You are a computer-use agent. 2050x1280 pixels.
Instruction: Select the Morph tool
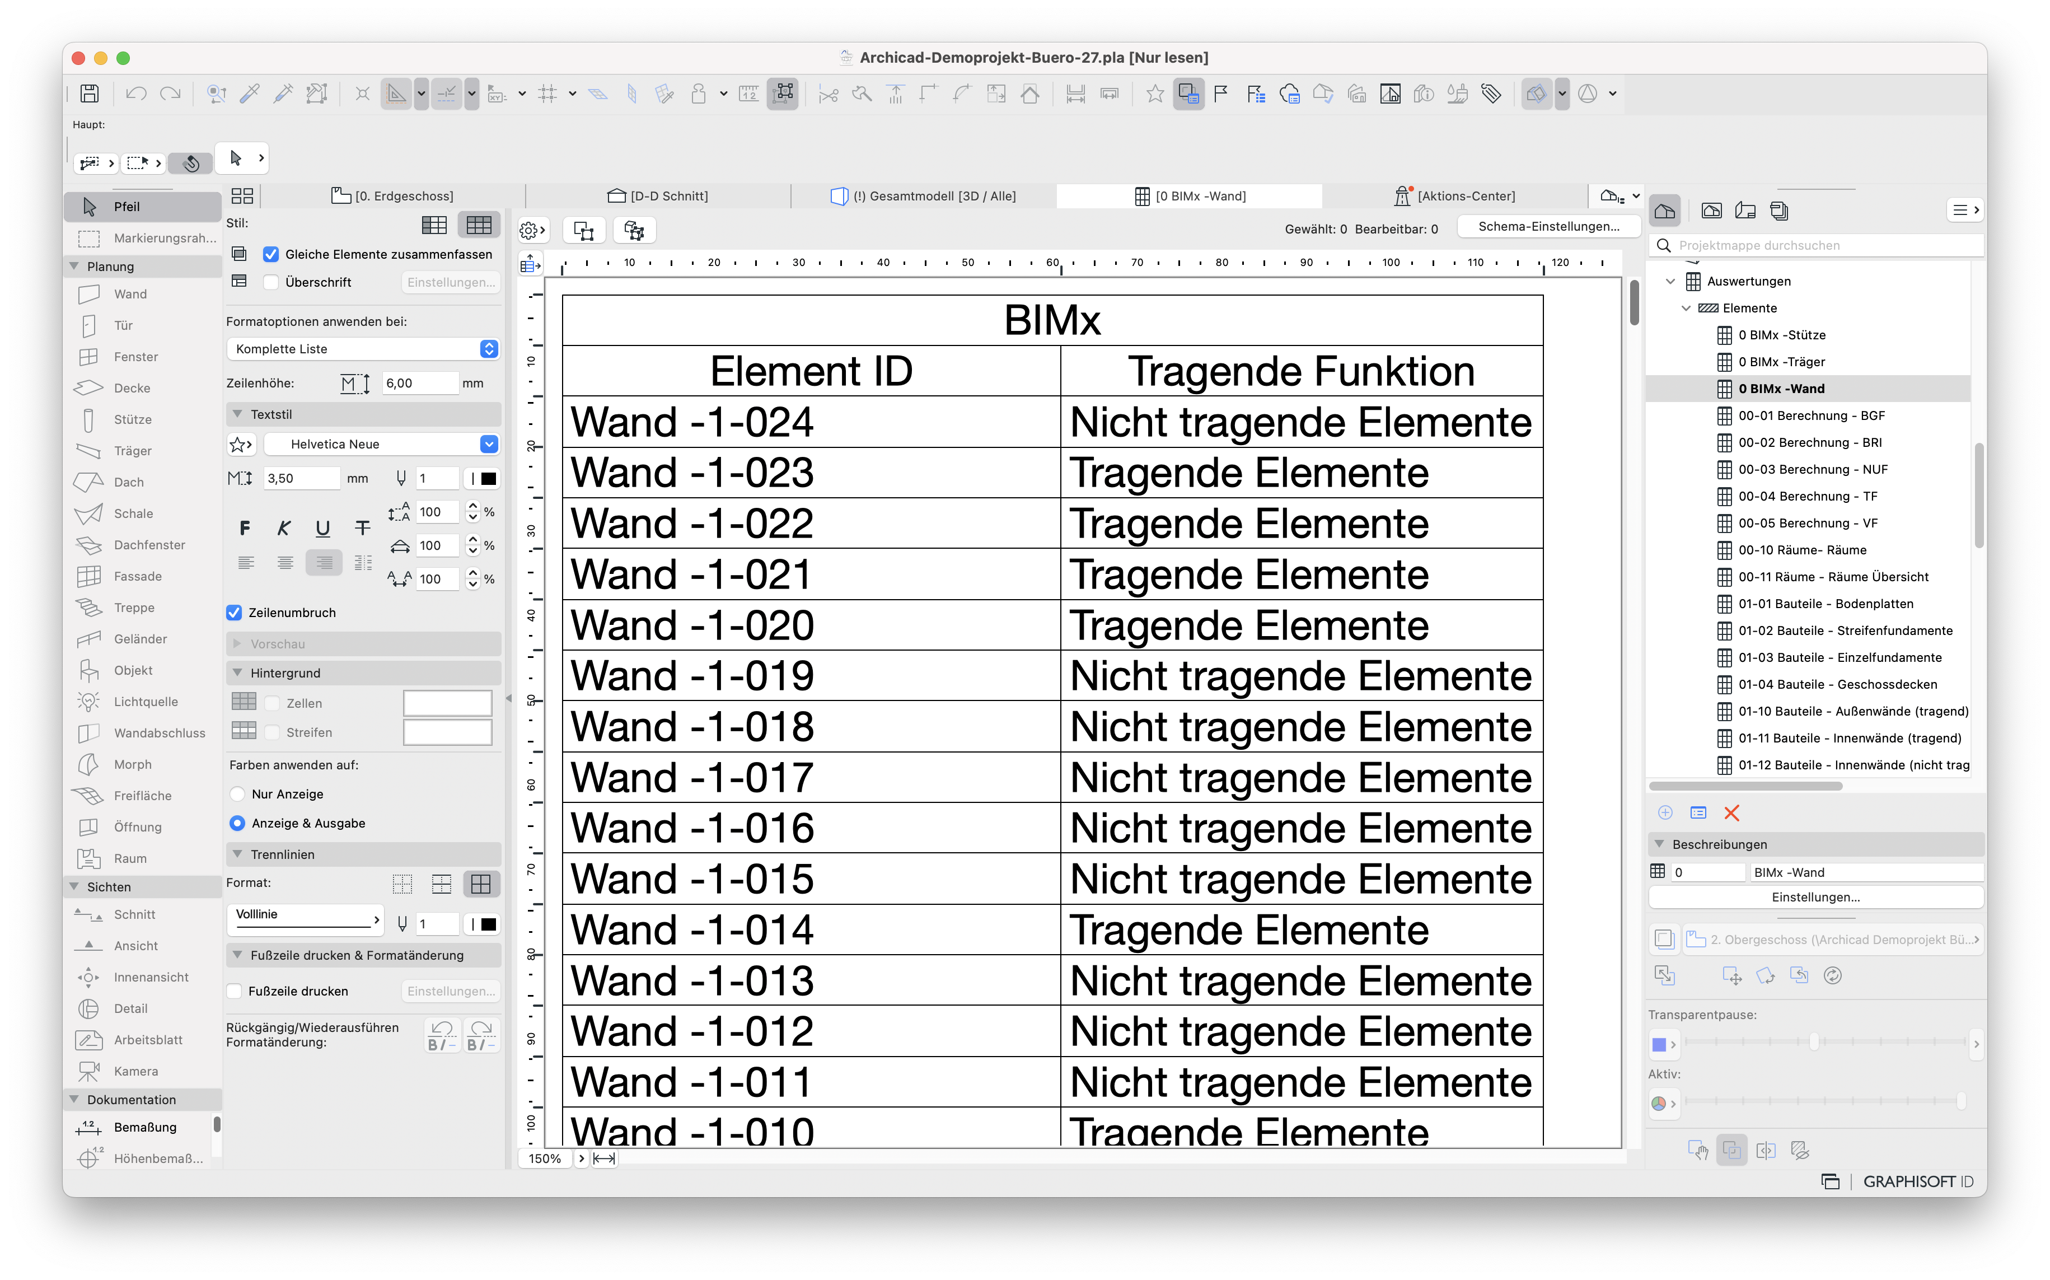click(x=142, y=764)
